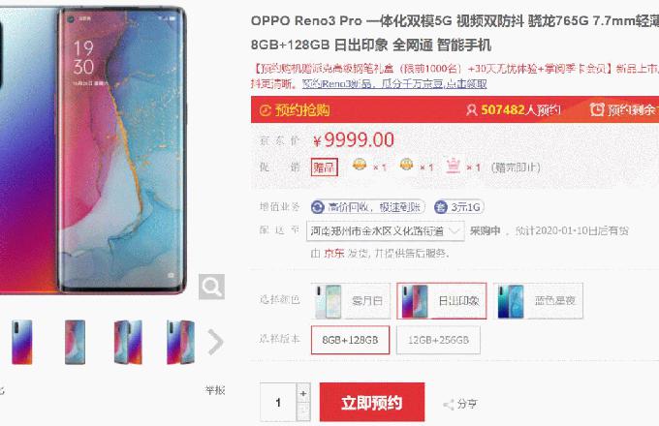The width and height of the screenshot is (659, 426).
Task: Click the 举报 report link
Action: (x=215, y=390)
